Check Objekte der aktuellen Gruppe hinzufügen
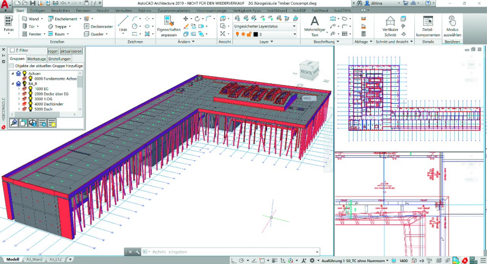This screenshot has width=487, height=264. coord(12,66)
